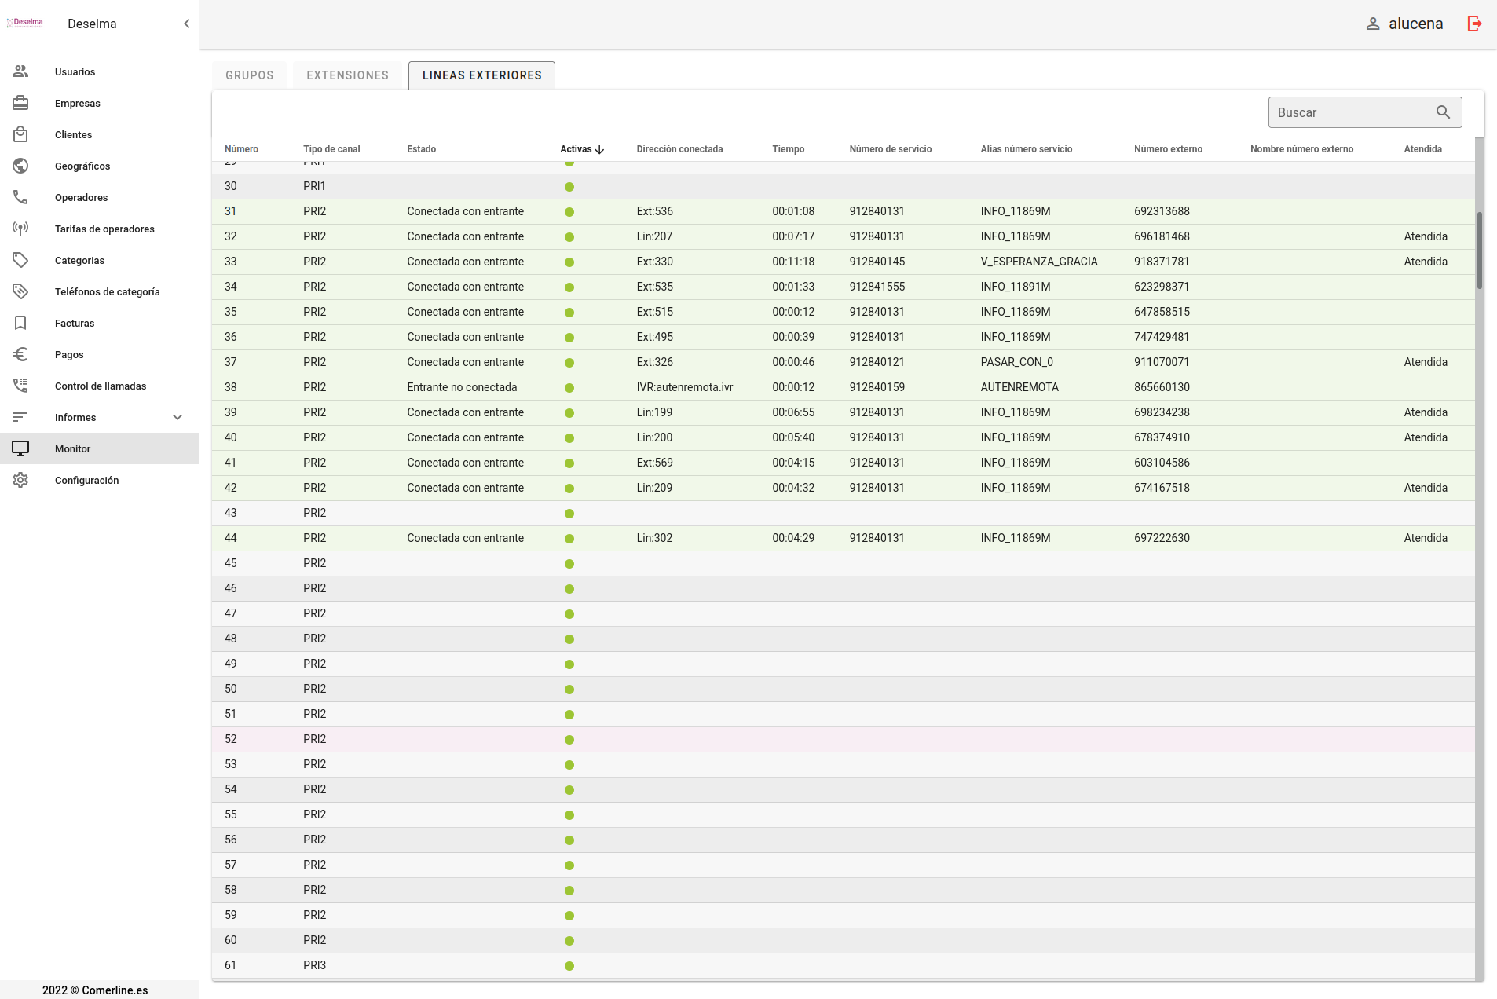Open the Configuración menu entry
The width and height of the screenshot is (1497, 999).
click(x=100, y=480)
